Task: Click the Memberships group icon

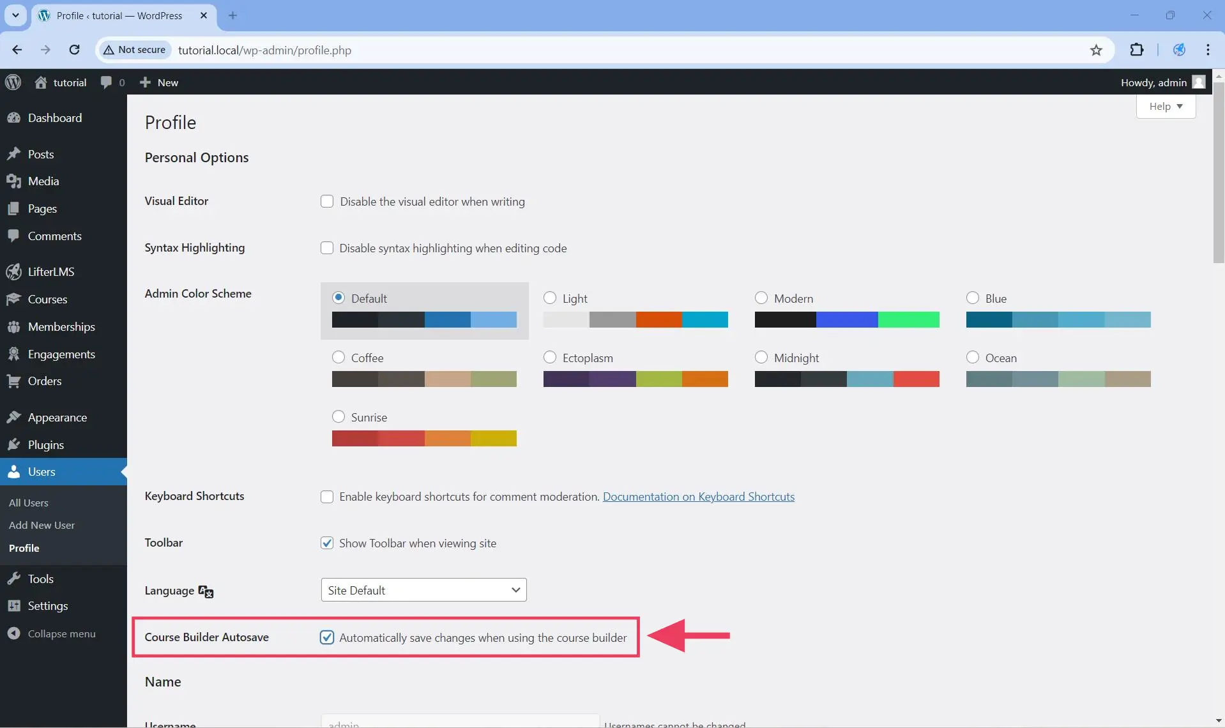Action: 13,327
